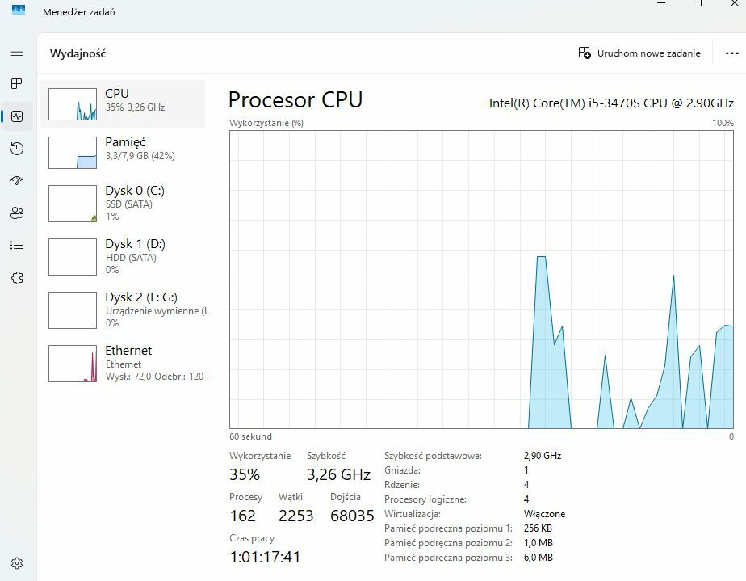
Task: Open Settings gear in bottom-left corner
Action: 17,563
